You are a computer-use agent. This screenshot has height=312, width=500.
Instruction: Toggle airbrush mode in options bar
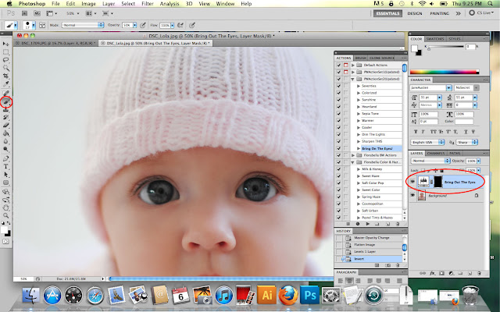(180, 25)
